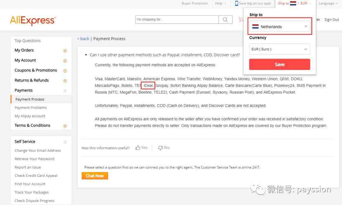
Task: Click the Netherlands flag in Ship to header
Action: point(293,3)
